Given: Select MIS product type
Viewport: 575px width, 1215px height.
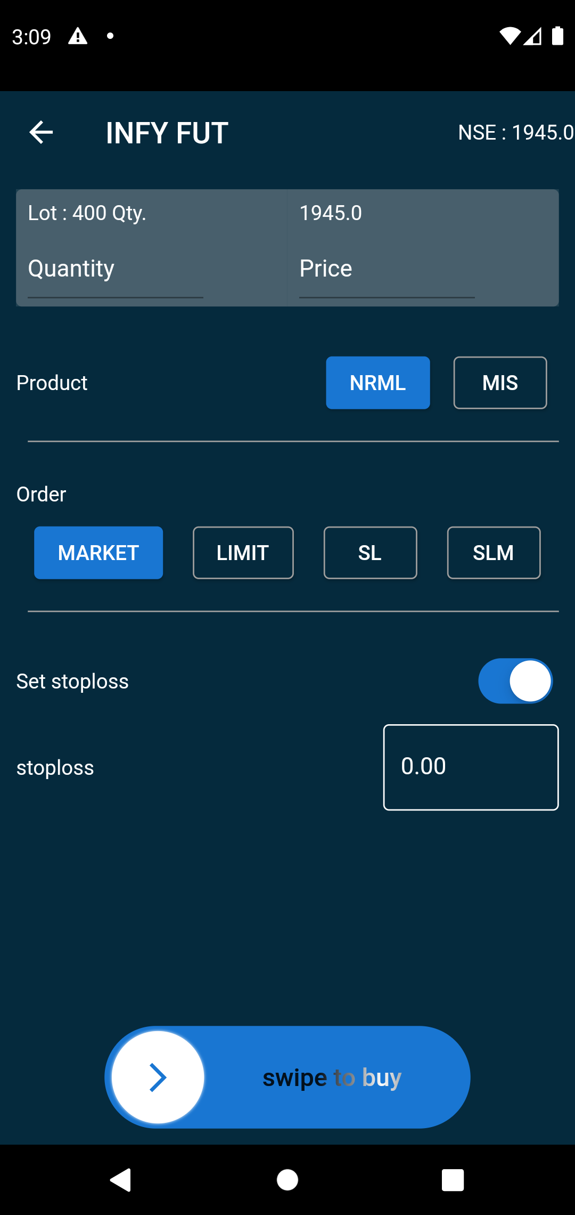Looking at the screenshot, I should pos(500,383).
